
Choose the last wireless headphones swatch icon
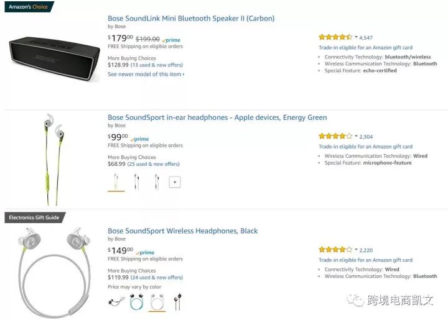177,302
